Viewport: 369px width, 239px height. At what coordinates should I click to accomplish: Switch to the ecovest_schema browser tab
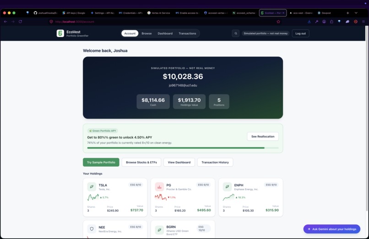pyautogui.click(x=244, y=13)
